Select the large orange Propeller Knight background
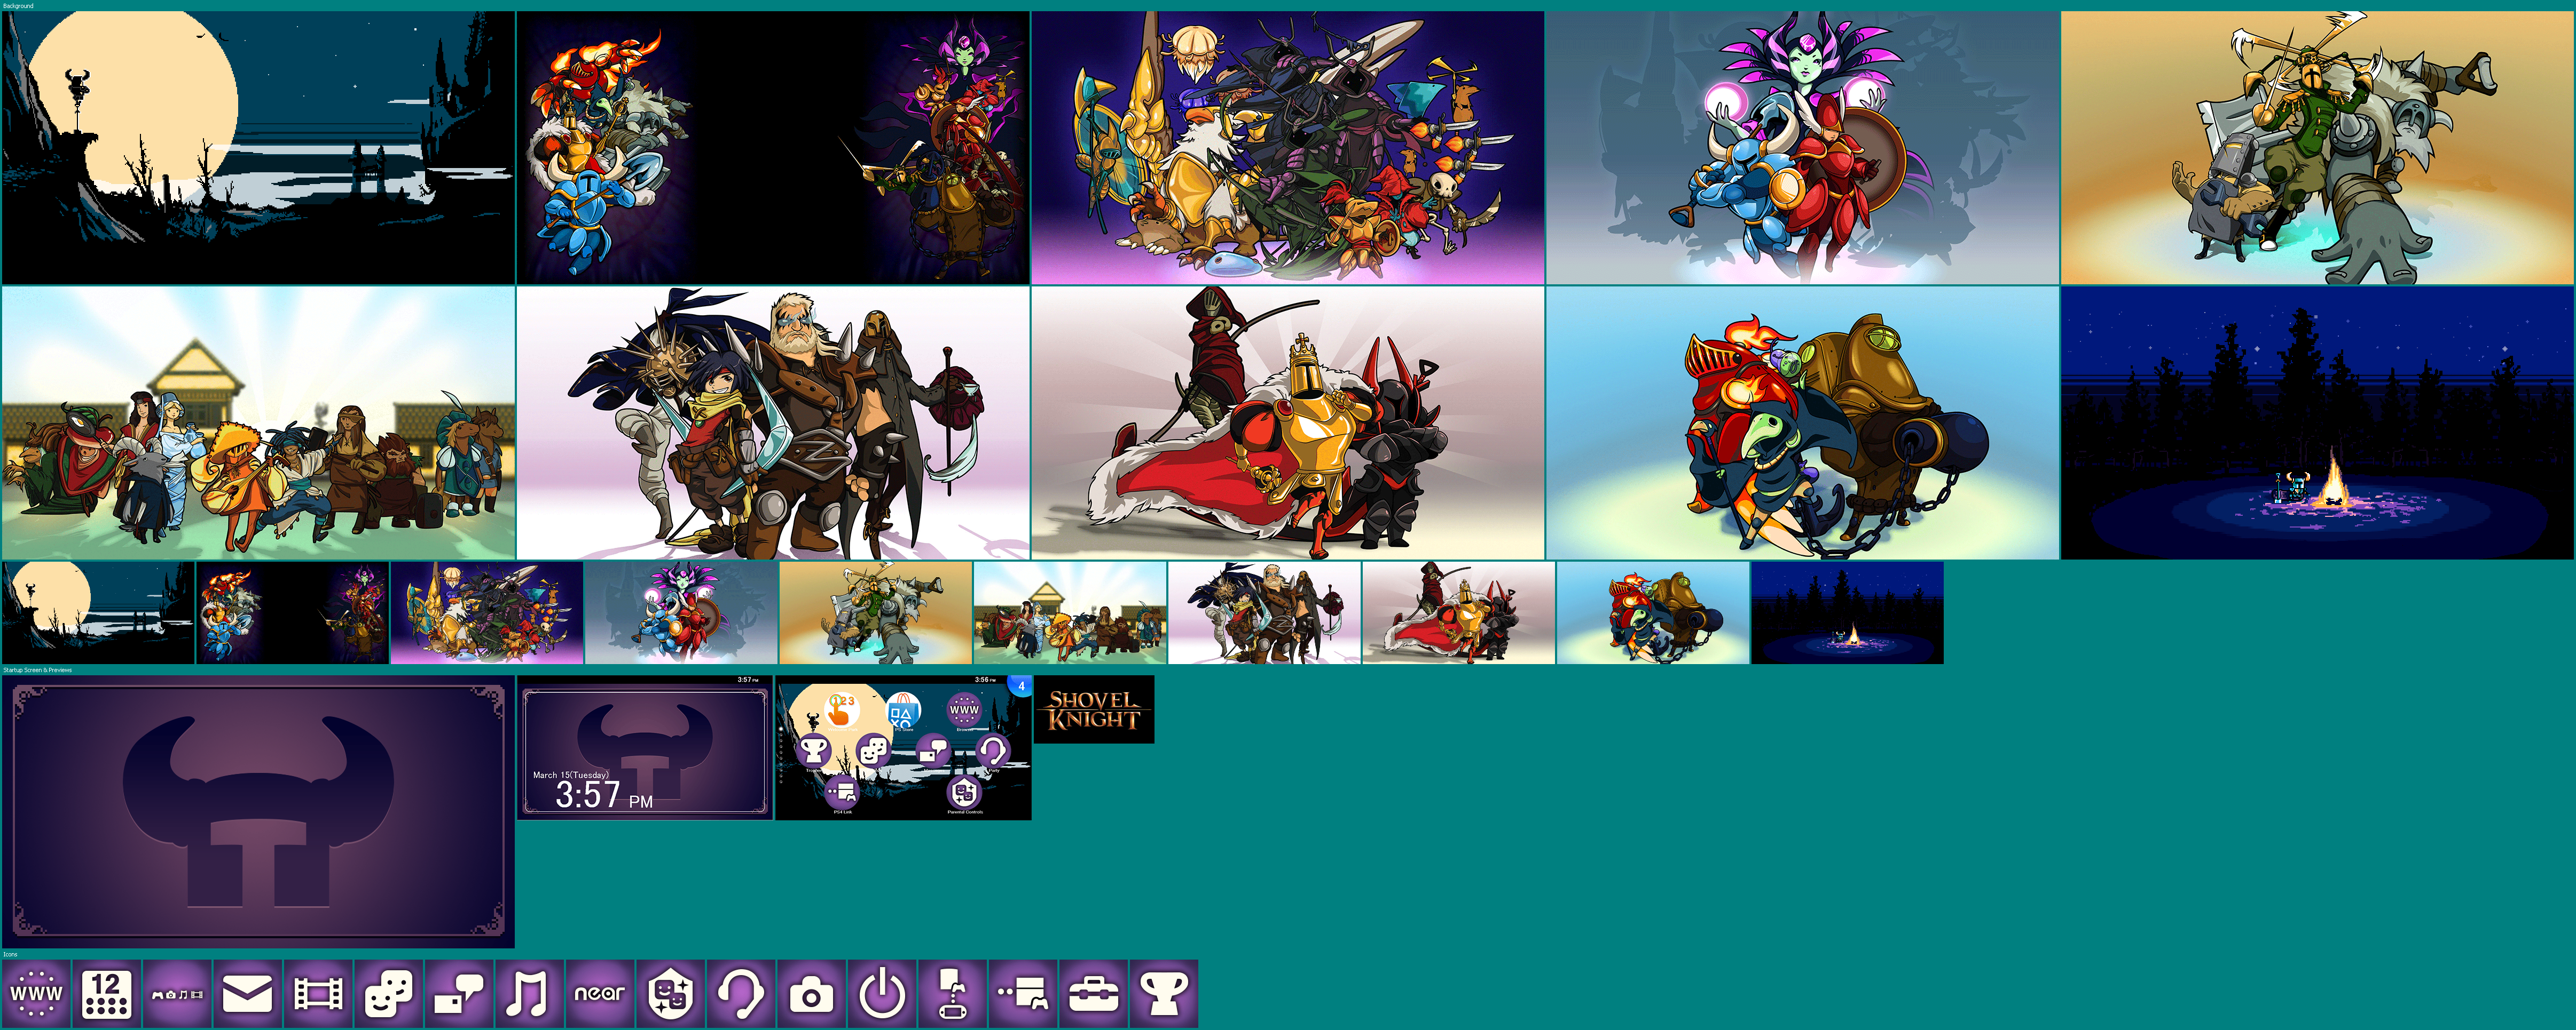2576x1030 pixels. point(2318,148)
